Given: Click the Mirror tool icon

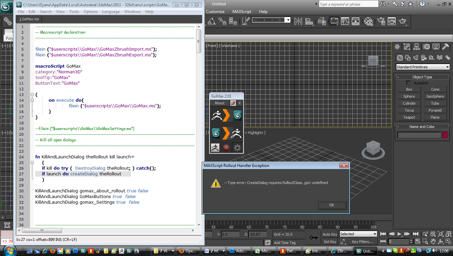Looking at the screenshot, I should [x=298, y=21].
